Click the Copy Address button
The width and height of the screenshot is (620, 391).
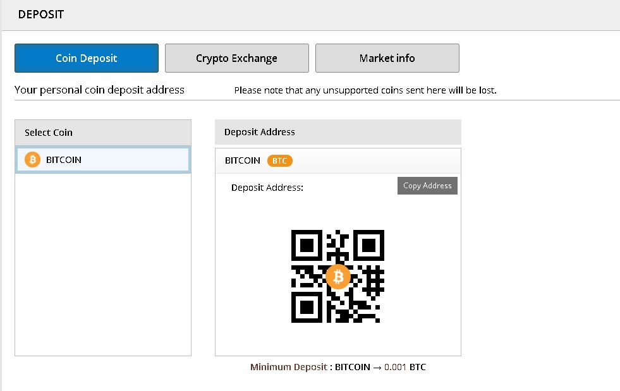[x=427, y=186]
